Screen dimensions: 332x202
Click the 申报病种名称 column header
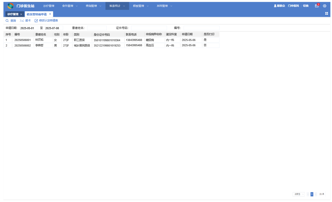click(154, 34)
